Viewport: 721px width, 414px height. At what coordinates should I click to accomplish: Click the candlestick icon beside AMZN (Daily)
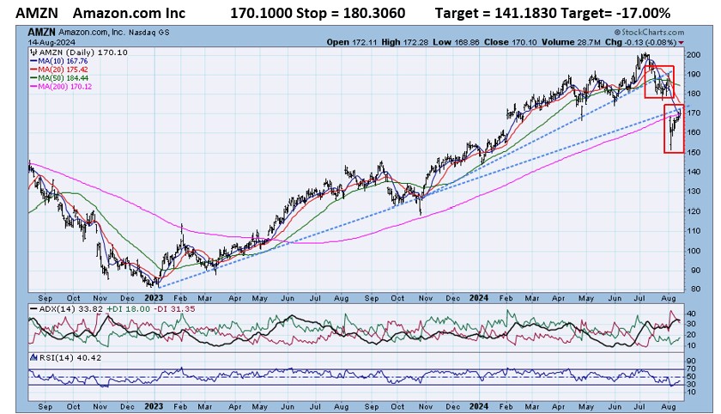[x=34, y=52]
